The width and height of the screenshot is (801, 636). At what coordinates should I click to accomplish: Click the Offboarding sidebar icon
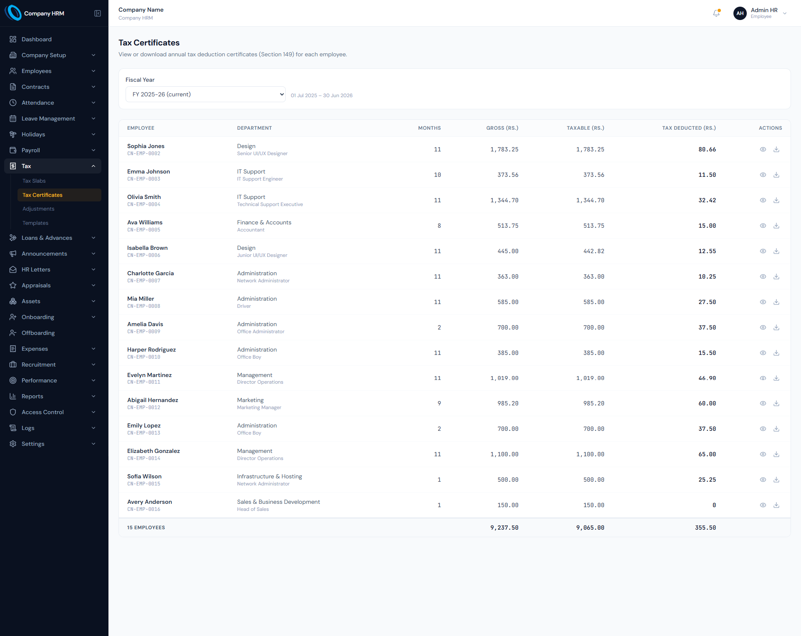13,333
